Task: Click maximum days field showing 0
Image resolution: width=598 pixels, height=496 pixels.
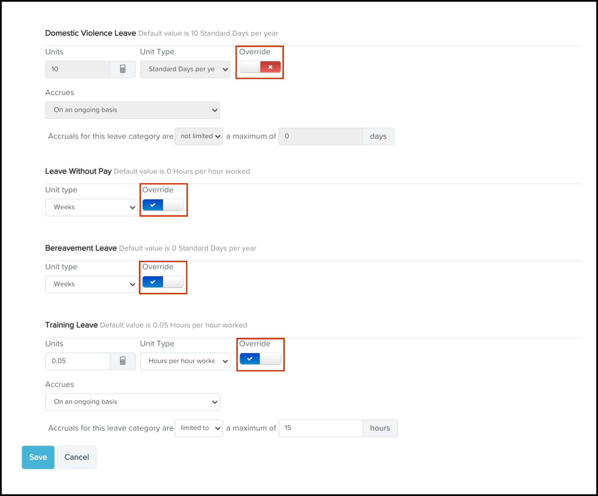Action: click(320, 136)
